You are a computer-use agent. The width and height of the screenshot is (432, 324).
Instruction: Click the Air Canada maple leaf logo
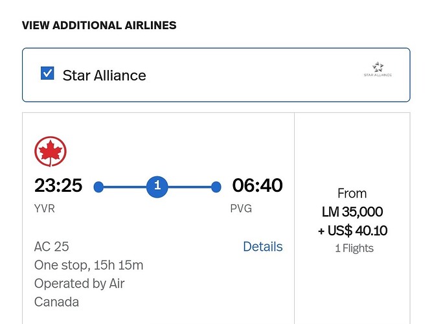(51, 153)
